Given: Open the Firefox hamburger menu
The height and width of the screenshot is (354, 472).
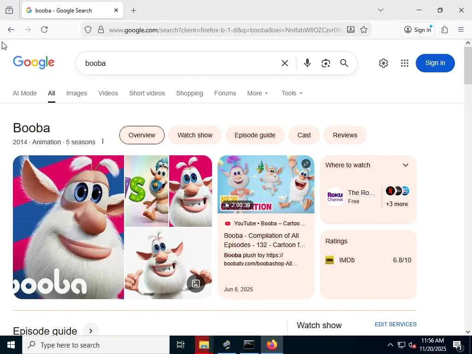Looking at the screenshot, I should (461, 29).
